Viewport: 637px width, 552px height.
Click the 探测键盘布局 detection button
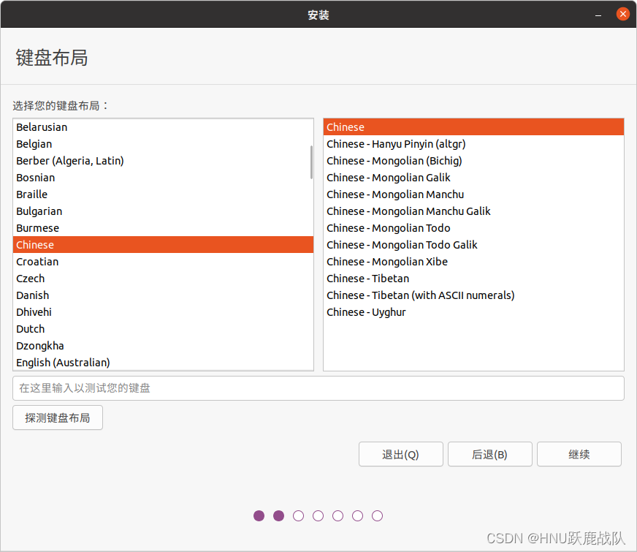57,417
